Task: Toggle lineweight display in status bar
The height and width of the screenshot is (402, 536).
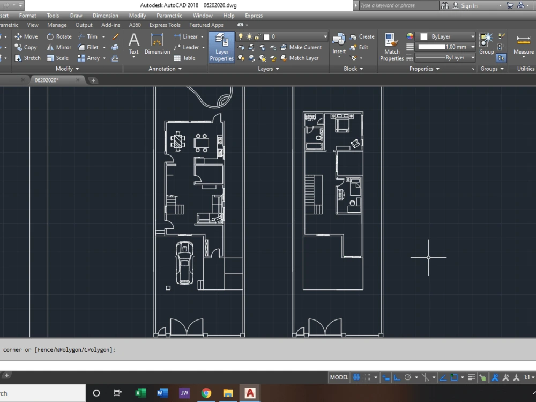Action: click(x=471, y=377)
